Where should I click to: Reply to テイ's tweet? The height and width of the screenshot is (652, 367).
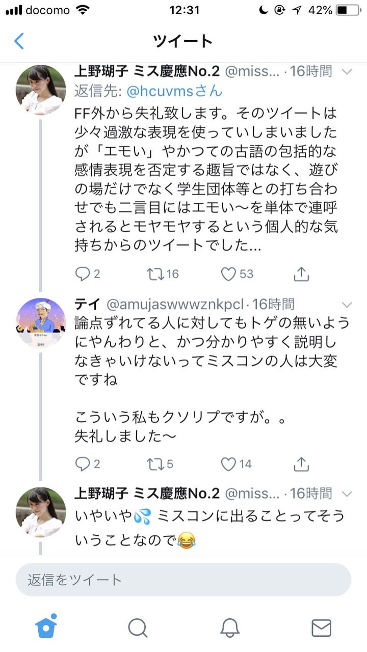point(88,464)
